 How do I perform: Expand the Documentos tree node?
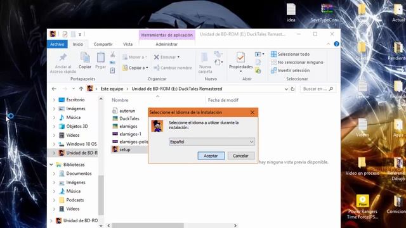coord(54,174)
